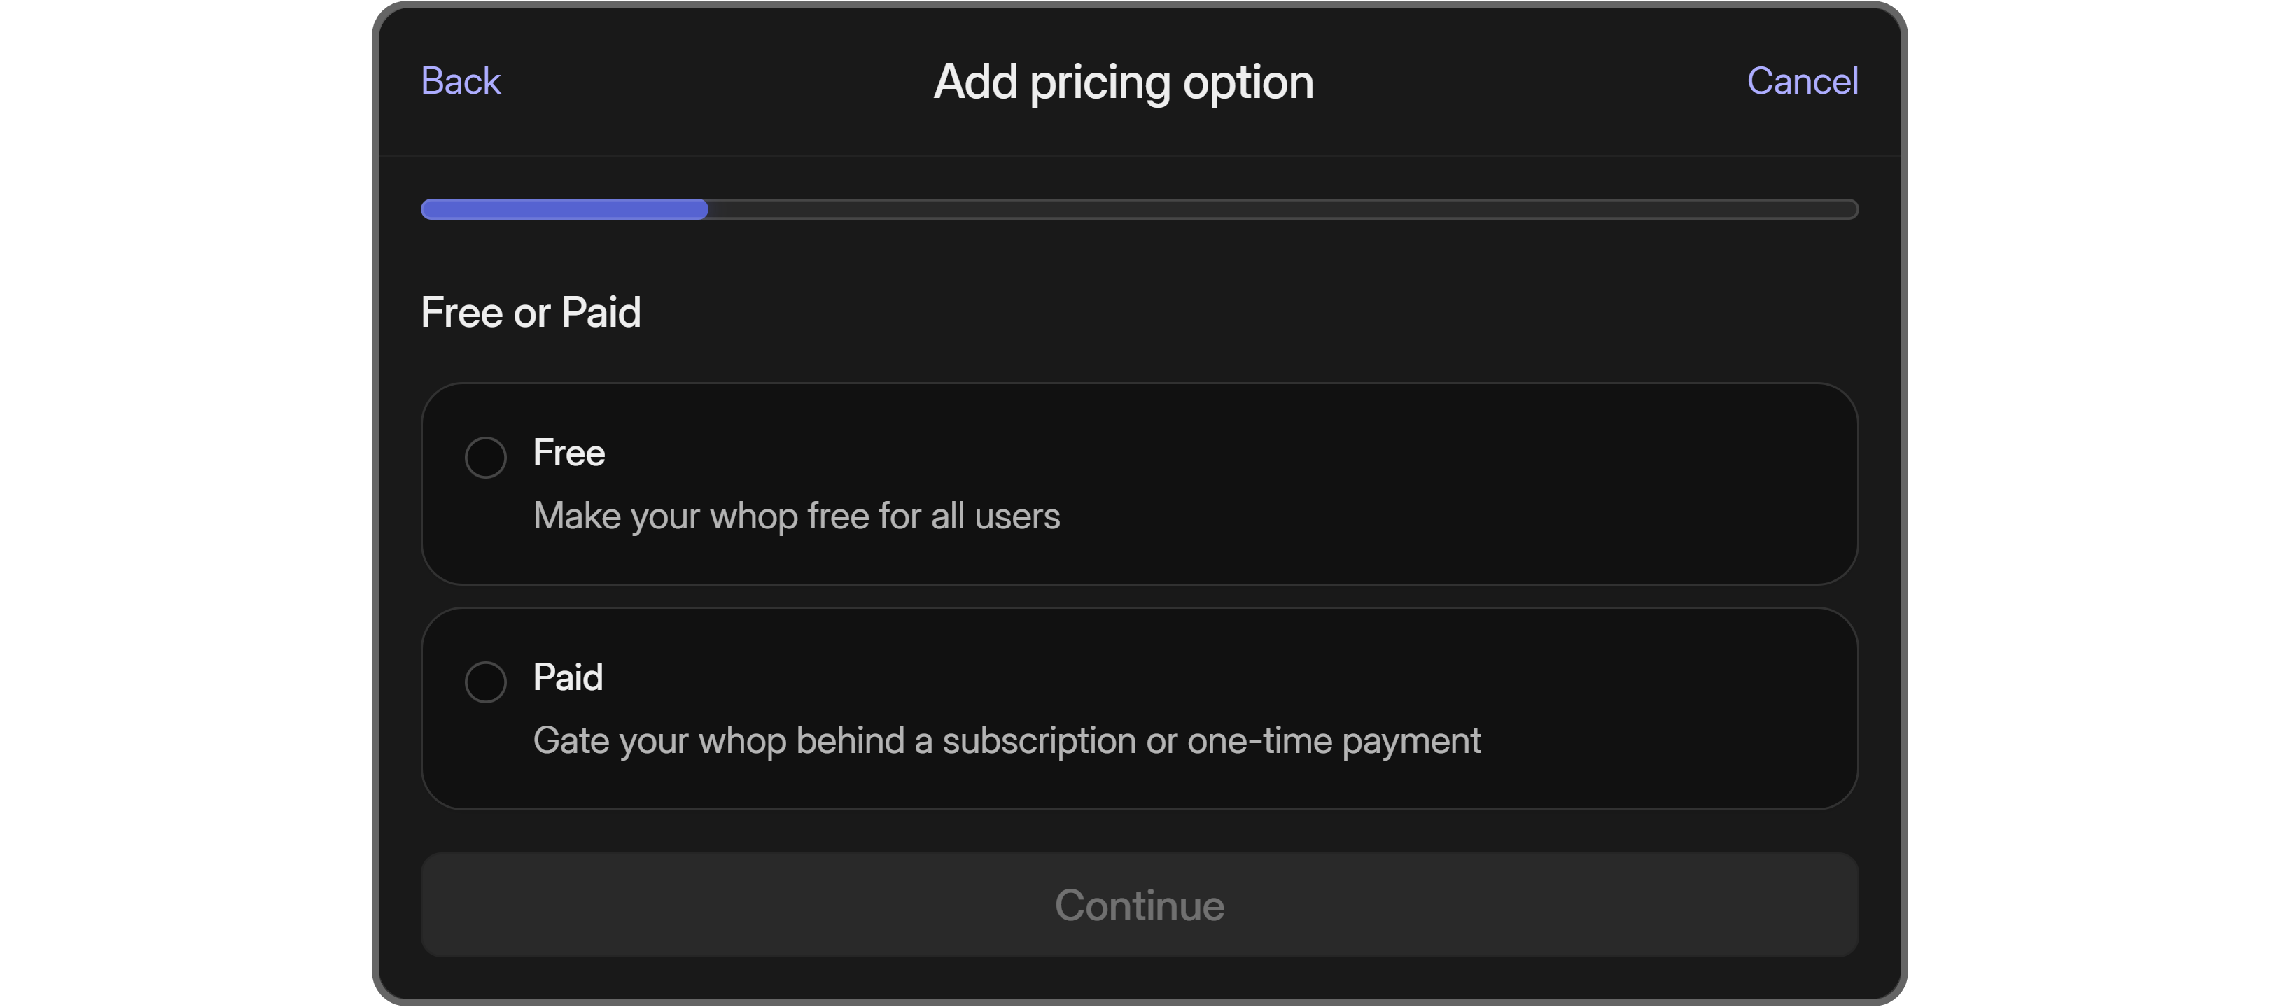
Task: Click the text Make your whop free for all users
Action: click(x=796, y=516)
